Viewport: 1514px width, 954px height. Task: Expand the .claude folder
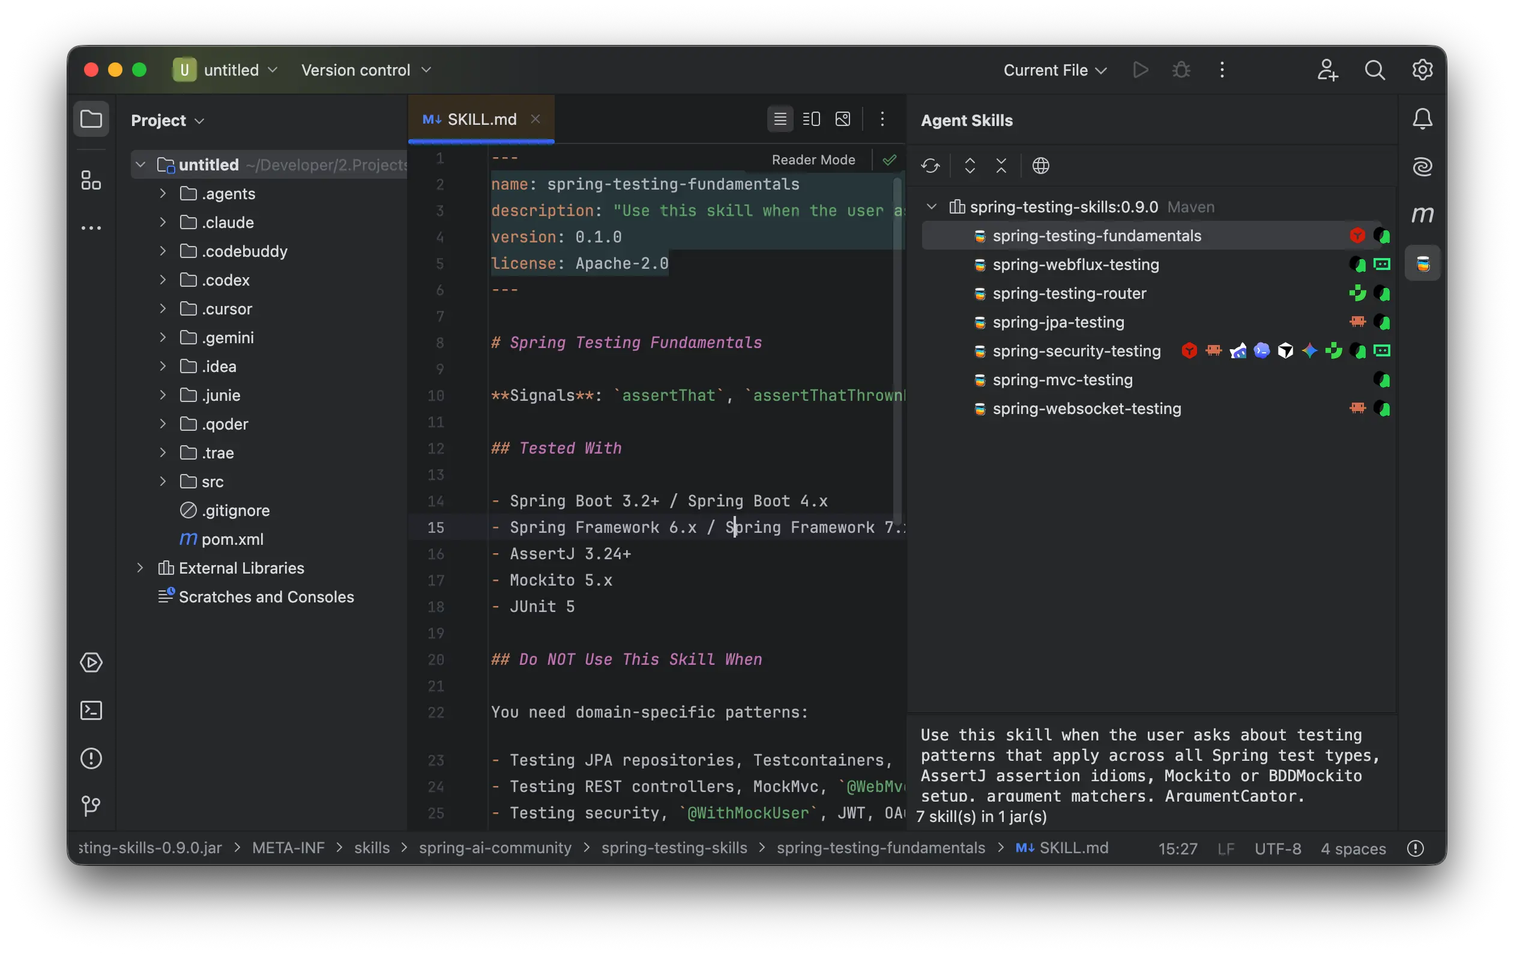click(x=163, y=222)
